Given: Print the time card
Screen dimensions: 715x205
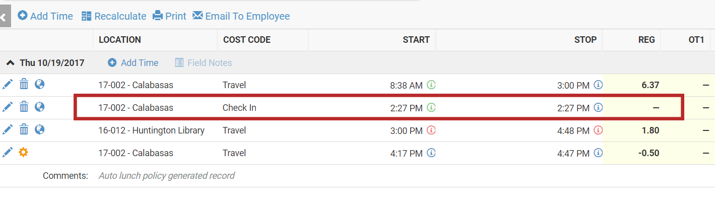Looking at the screenshot, I should coord(169,16).
